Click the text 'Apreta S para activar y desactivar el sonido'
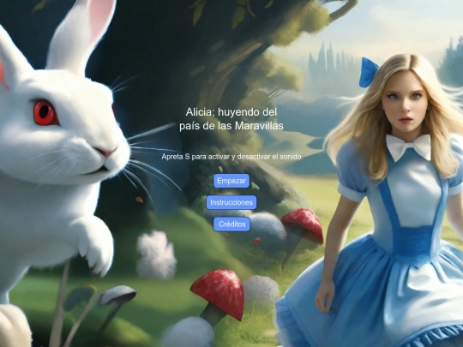The image size is (463, 347). (231, 157)
